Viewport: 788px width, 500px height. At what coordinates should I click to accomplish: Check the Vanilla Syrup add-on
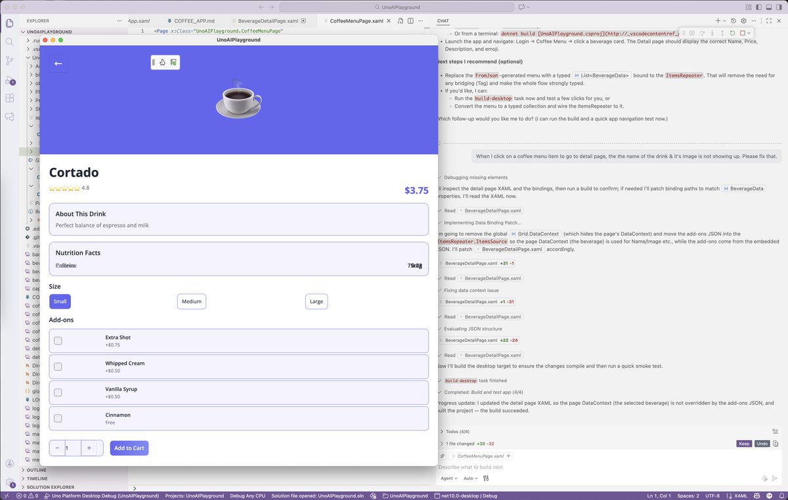tap(58, 392)
